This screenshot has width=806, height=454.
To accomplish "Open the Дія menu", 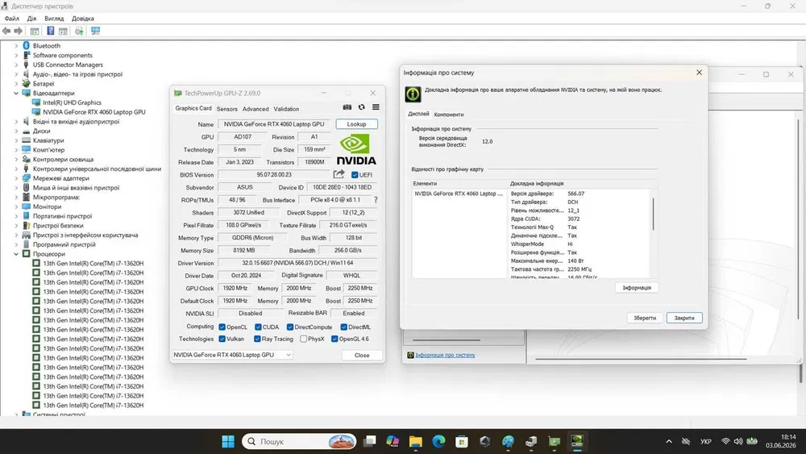I will click(x=32, y=19).
